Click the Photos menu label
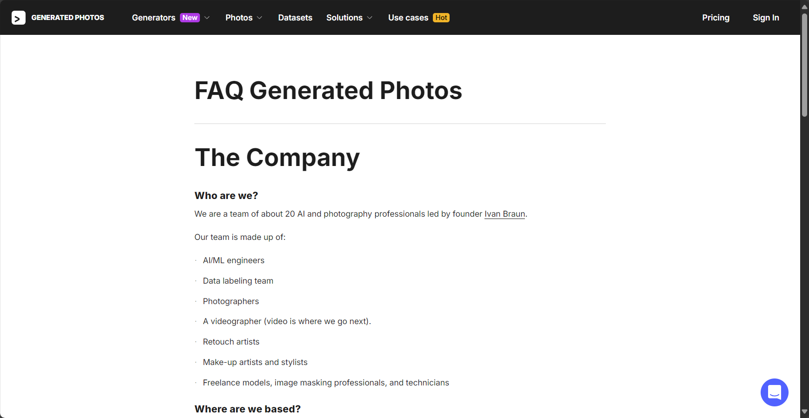The height and width of the screenshot is (418, 809). 239,18
